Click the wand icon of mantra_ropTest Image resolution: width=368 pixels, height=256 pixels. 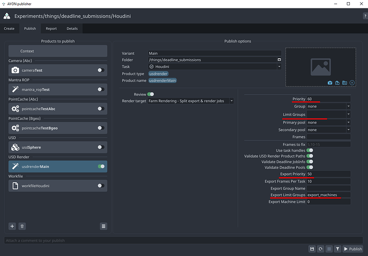(15, 89)
